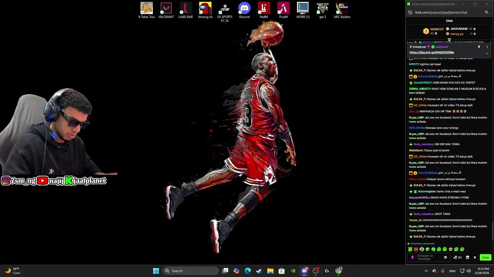Show hidden system tray icons
494x277 pixels.
(x=426, y=271)
